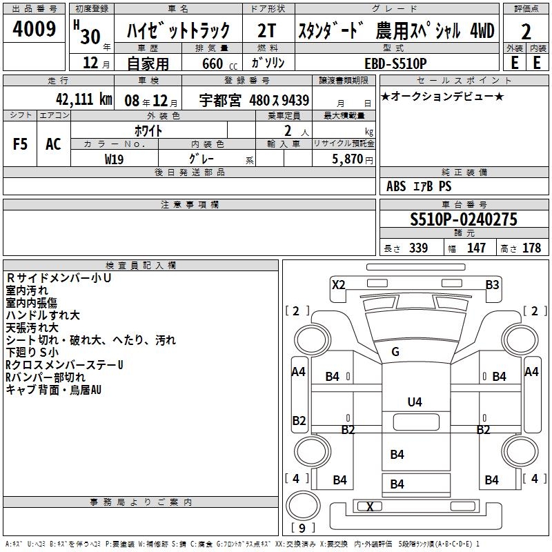Click the ホワイト exterior color field
This screenshot has height=552, width=552.
(149, 130)
